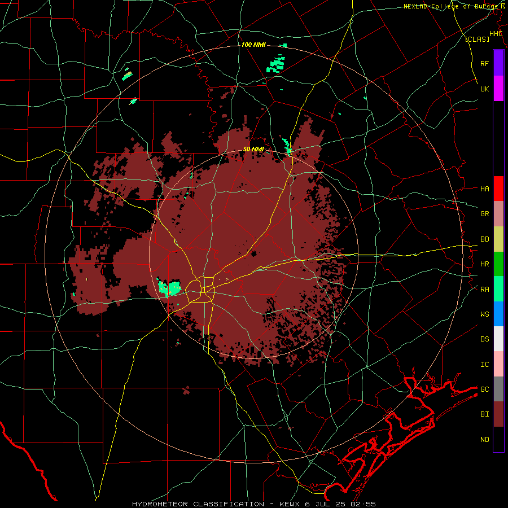Screen dimensions: 508x508
Task: Click the 6 JUL 25 date text
Action: (x=326, y=504)
